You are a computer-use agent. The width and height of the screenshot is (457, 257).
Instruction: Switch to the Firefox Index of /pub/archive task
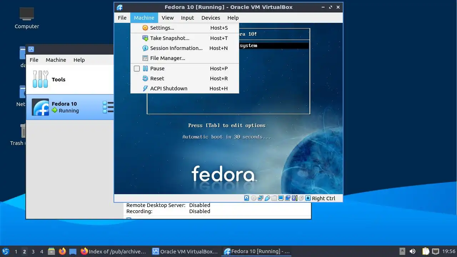point(114,251)
